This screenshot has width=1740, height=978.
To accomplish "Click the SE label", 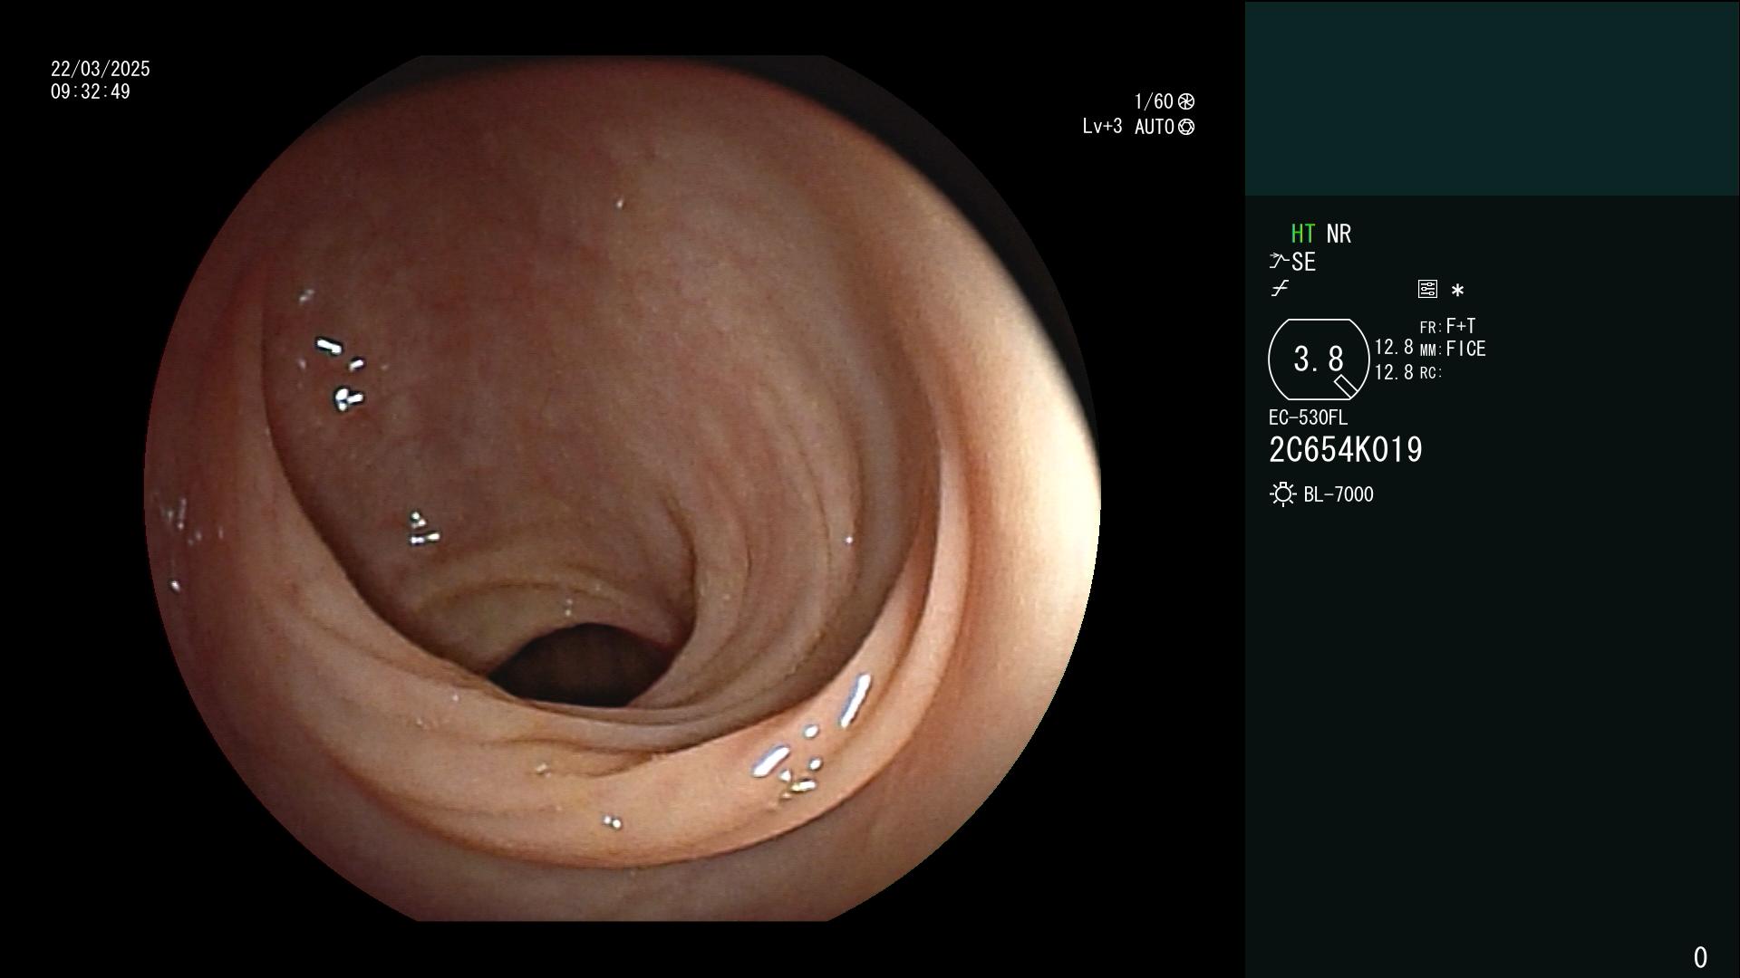I will tap(1303, 262).
